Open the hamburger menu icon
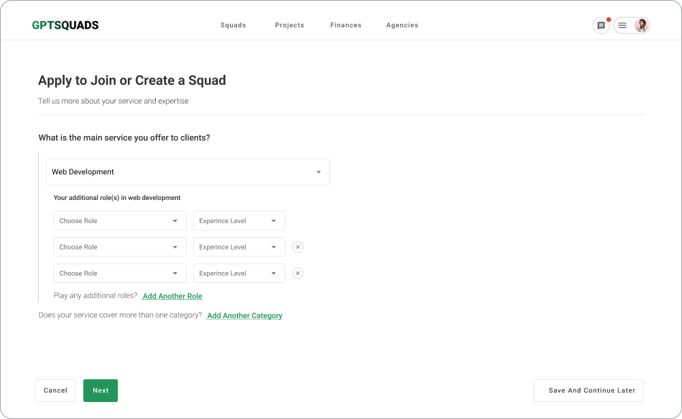The height and width of the screenshot is (419, 682). (622, 25)
